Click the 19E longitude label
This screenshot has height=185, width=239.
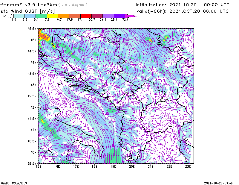click(113, 166)
